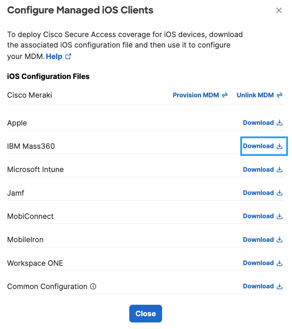This screenshot has width=292, height=329.
Task: Select the Cisco Meraki label
Action: pos(30,95)
